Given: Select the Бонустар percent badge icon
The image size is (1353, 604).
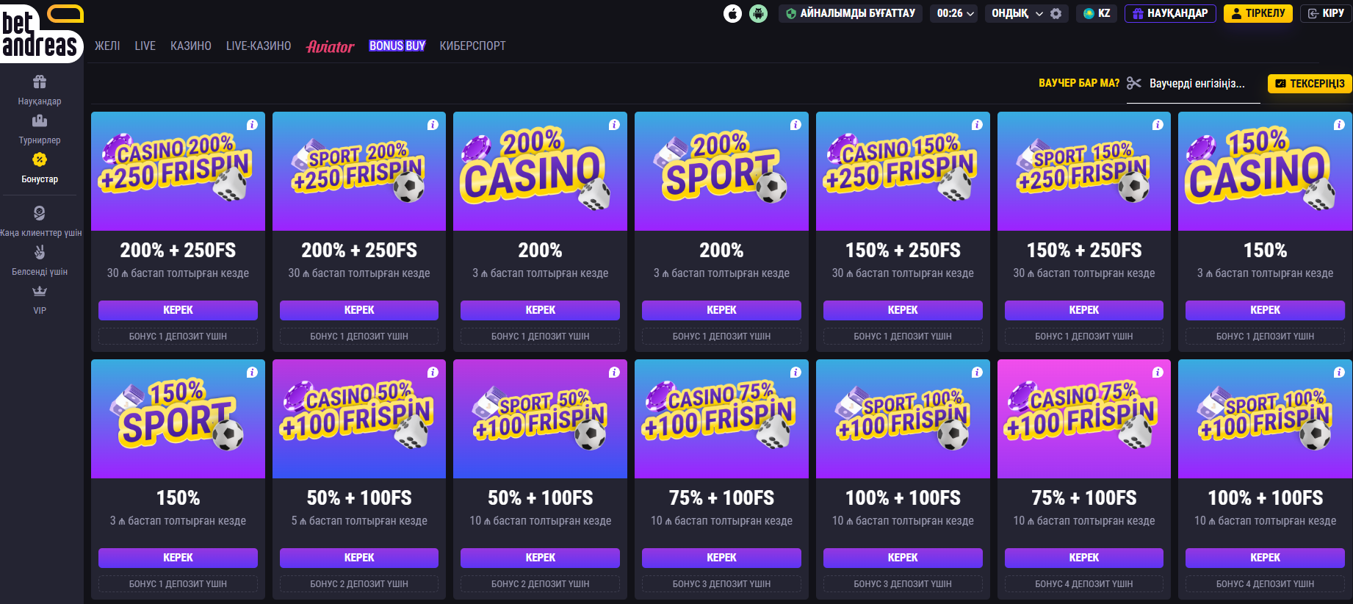Looking at the screenshot, I should point(40,159).
